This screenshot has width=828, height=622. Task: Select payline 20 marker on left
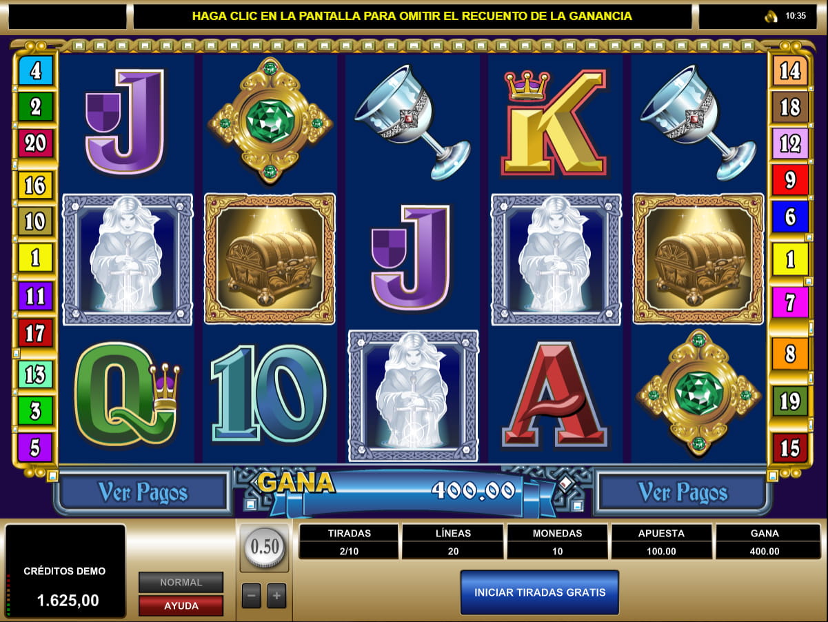pos(36,143)
